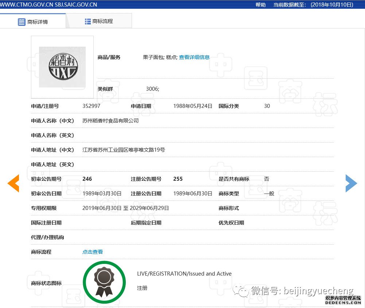Select international class value 30
The image size is (365, 308).
[x=267, y=106]
